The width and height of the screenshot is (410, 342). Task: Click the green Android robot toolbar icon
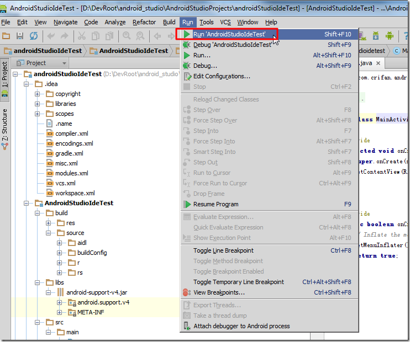(390, 35)
